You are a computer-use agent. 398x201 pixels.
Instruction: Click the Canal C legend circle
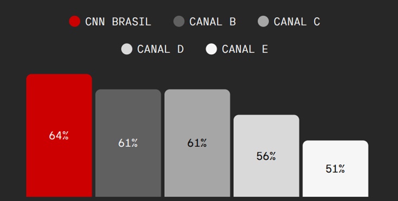coord(263,21)
